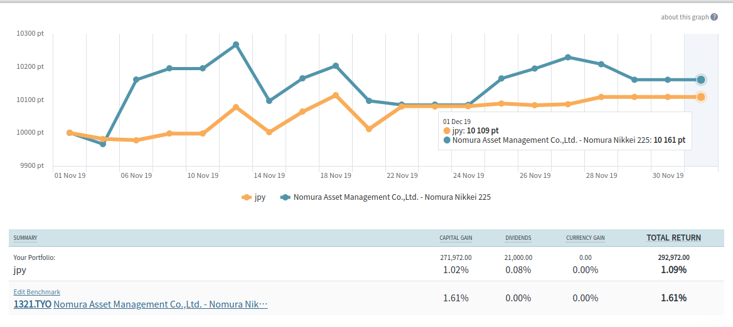Open the 1321.TYO ticker link
Image resolution: width=733 pixels, height=327 pixels.
coord(33,304)
